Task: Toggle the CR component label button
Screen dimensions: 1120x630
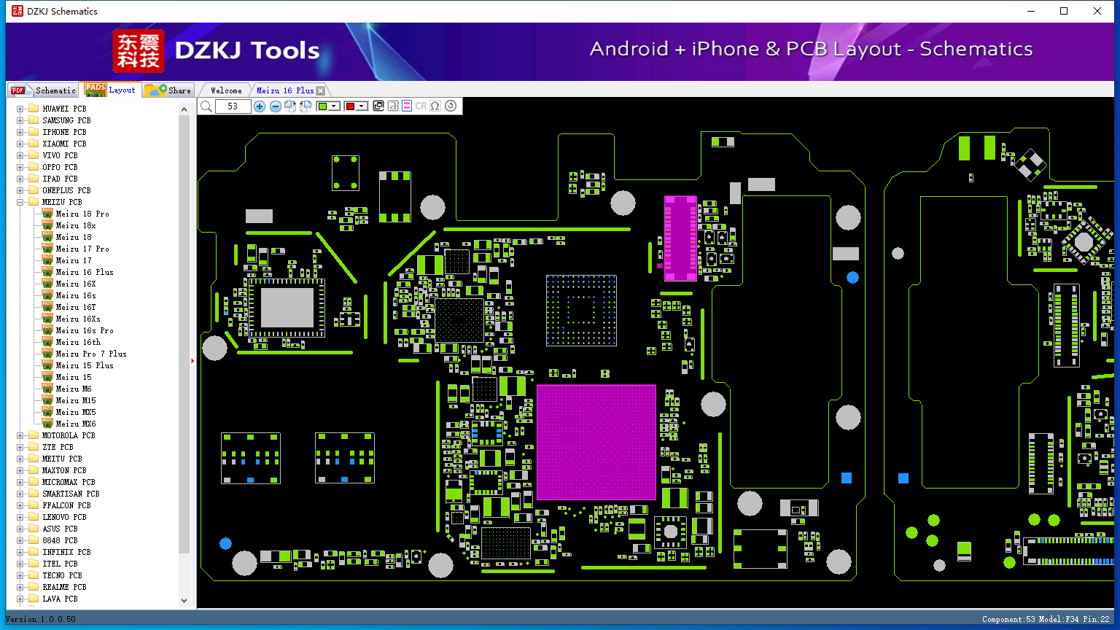Action: click(421, 106)
